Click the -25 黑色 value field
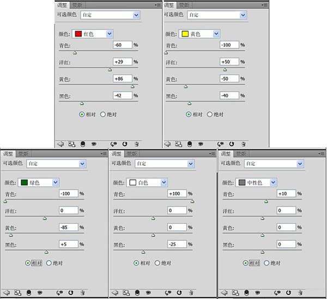Image resolution: width=327 pixels, height=299 pixels. [x=177, y=244]
